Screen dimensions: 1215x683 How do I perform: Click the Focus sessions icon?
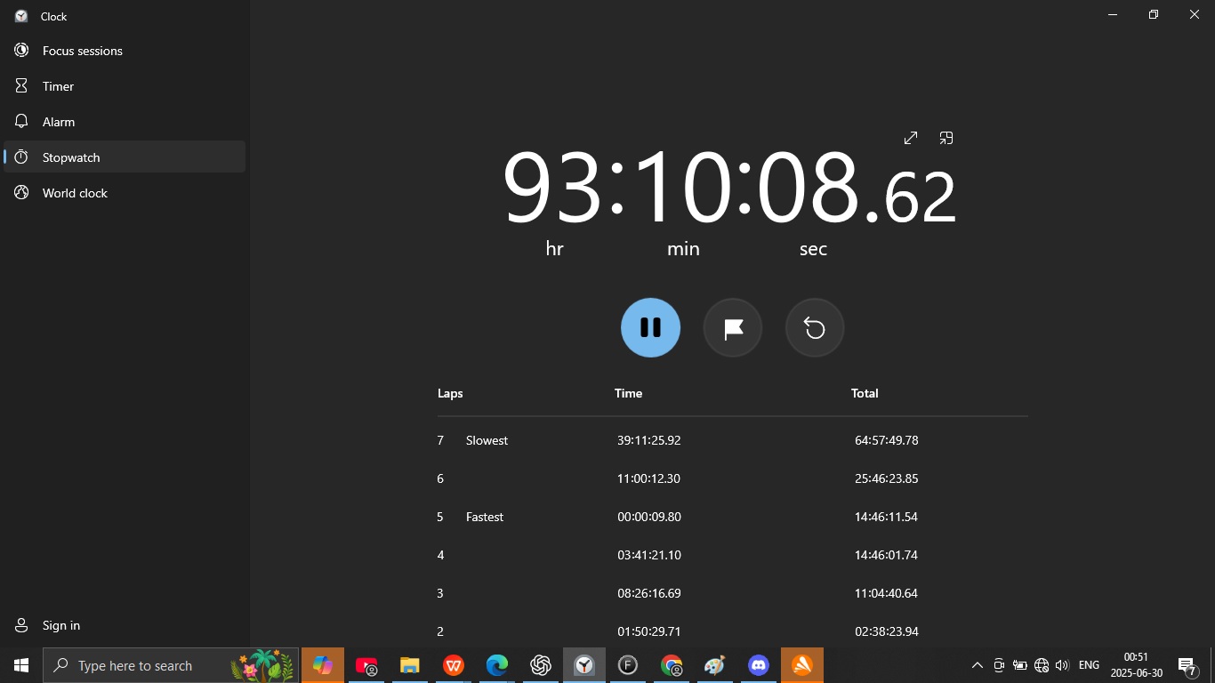coord(21,51)
